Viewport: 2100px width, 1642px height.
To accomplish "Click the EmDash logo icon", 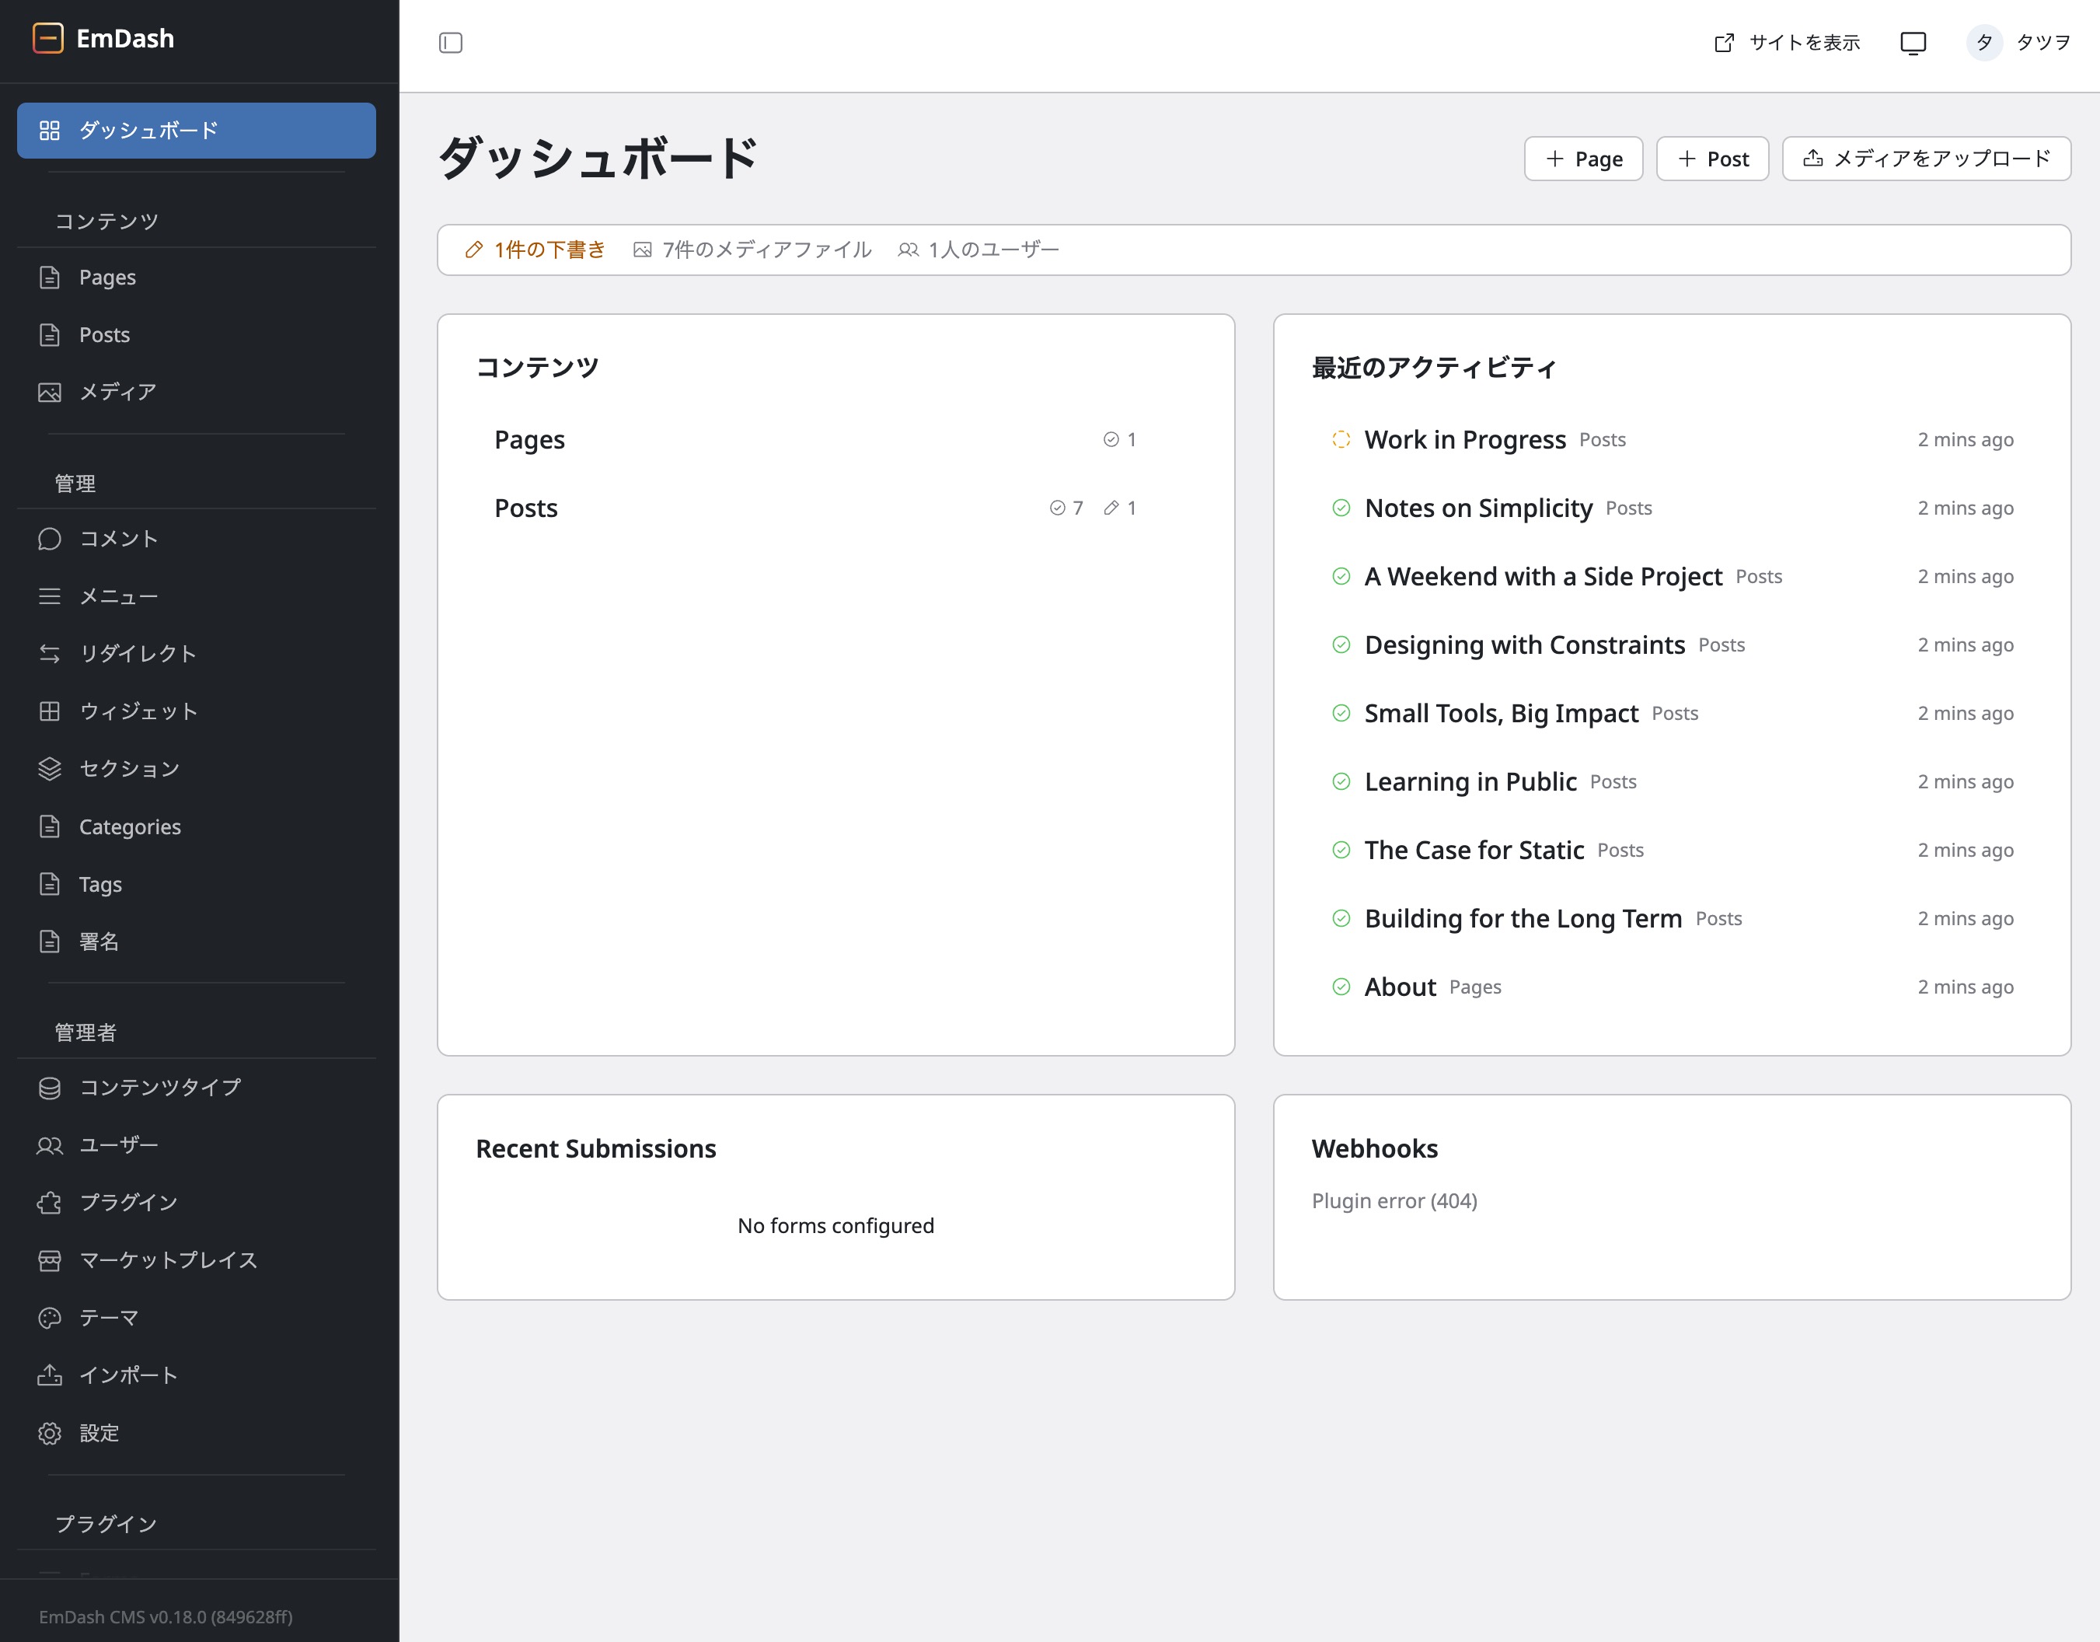I will point(48,38).
